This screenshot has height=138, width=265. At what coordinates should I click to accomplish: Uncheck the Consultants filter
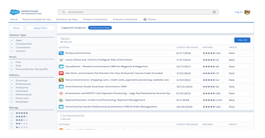tap(12, 47)
